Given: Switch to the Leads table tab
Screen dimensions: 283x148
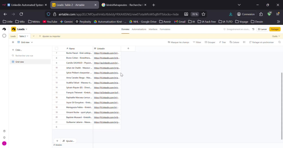Looking at the screenshot, I should tap(13, 36).
